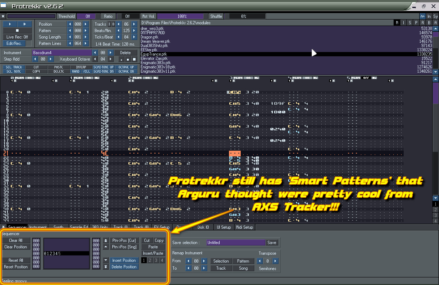Decrease Pattern Lines with the left arrow

tap(70, 43)
